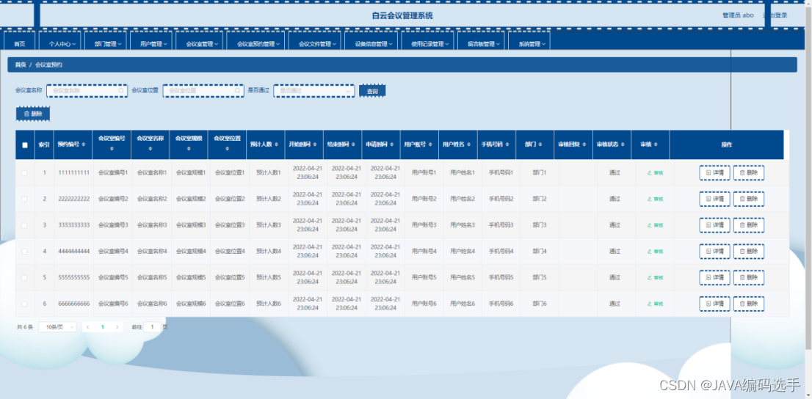The image size is (812, 399).
Task: Sort table by 审核状态 column arrows
Action: coord(623,145)
